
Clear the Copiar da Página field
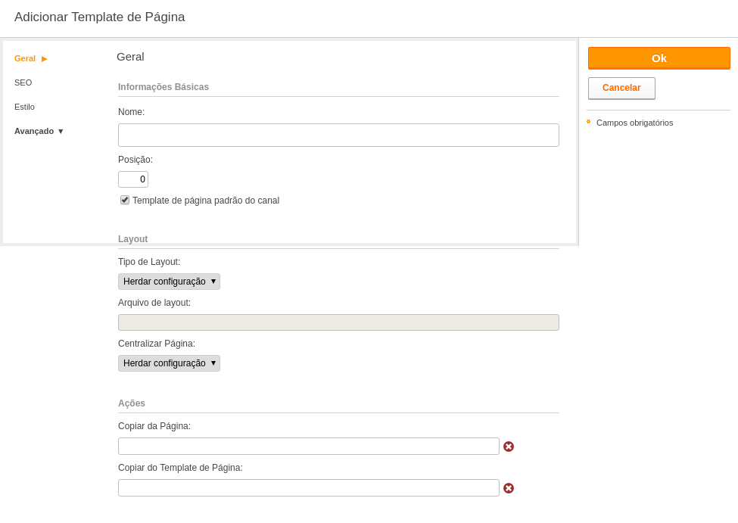click(x=509, y=447)
